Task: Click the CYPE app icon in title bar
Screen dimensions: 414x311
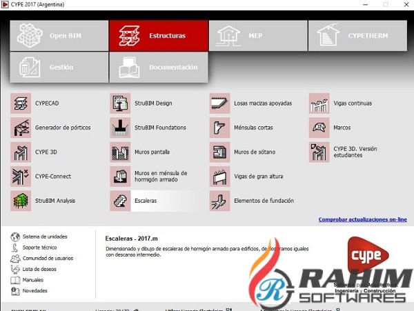Action: (5, 5)
